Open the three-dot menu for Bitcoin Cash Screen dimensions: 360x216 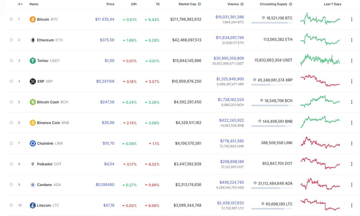point(352,102)
